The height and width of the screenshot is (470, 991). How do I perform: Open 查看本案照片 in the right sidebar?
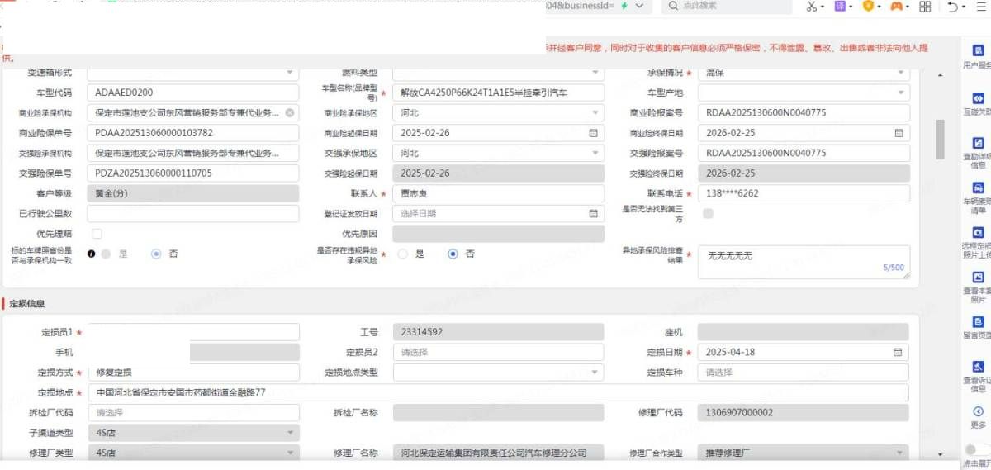click(x=978, y=278)
